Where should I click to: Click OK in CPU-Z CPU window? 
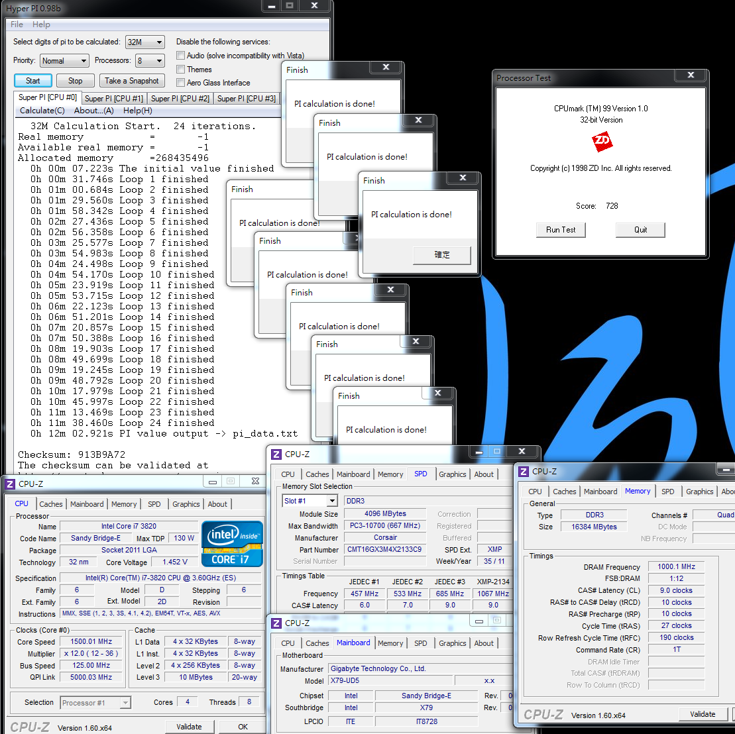[x=243, y=727]
